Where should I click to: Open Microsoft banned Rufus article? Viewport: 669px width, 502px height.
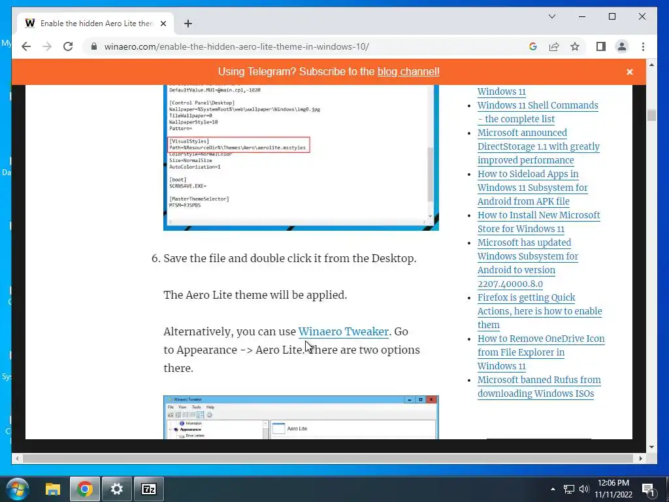coord(539,387)
